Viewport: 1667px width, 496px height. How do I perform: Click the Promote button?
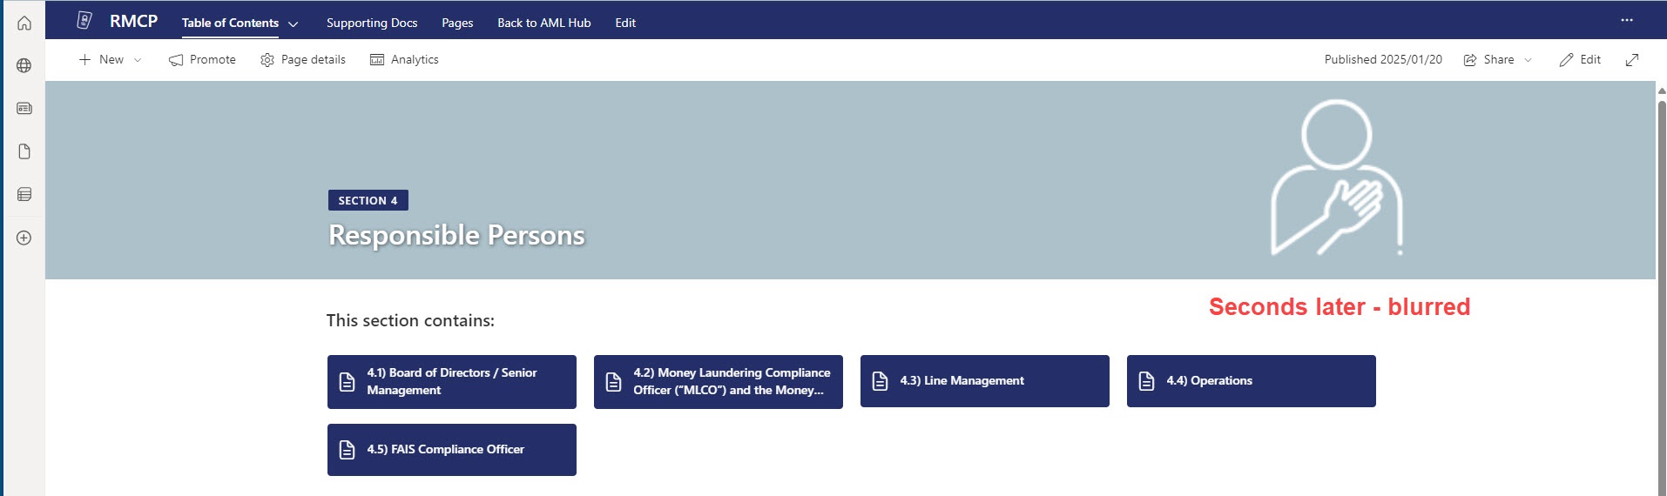202,59
